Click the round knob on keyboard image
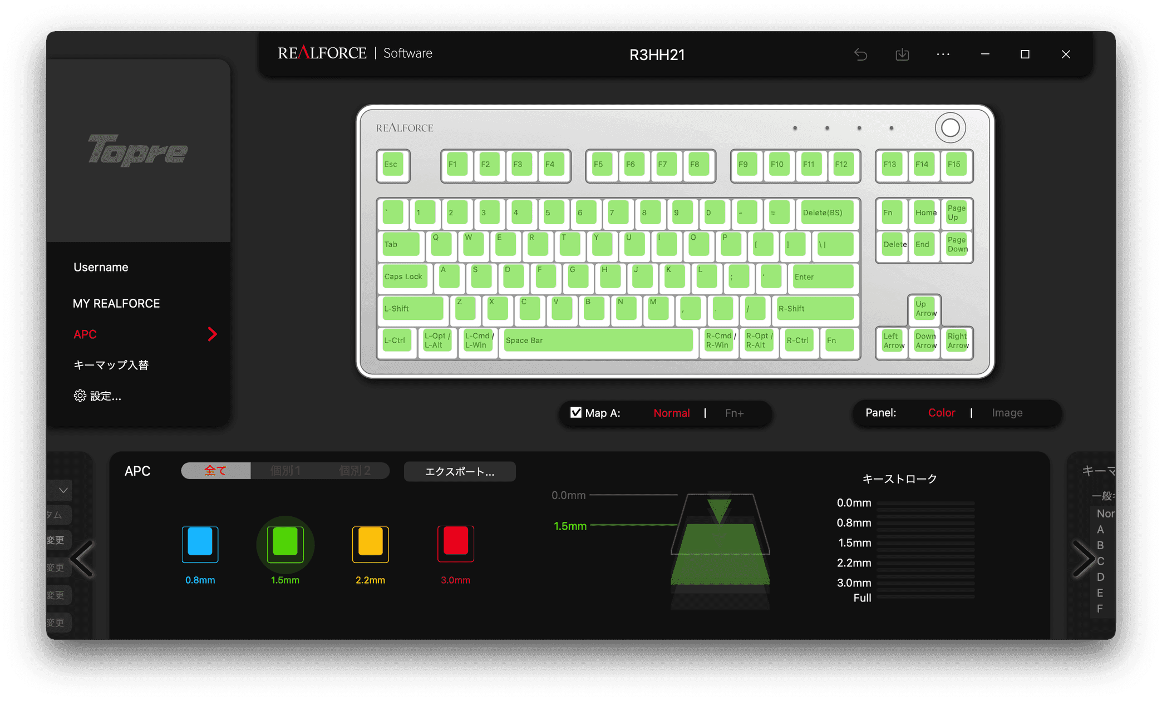1162x701 pixels. [950, 128]
